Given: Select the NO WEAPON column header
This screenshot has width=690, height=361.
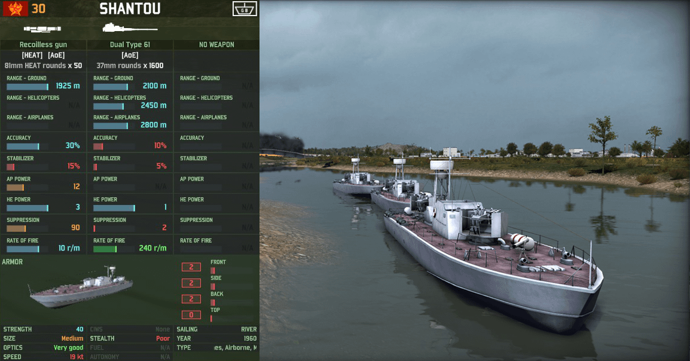Looking at the screenshot, I should click(x=216, y=44).
